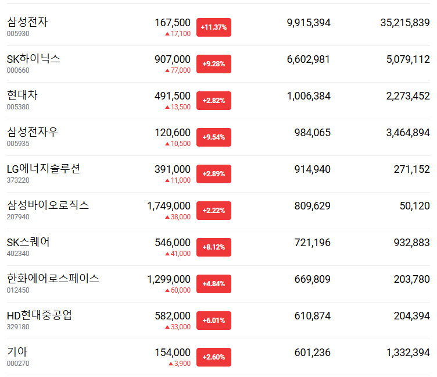This screenshot has width=437, height=377.
Task: Open the SK하이닉스 stock link
Action: pos(34,59)
